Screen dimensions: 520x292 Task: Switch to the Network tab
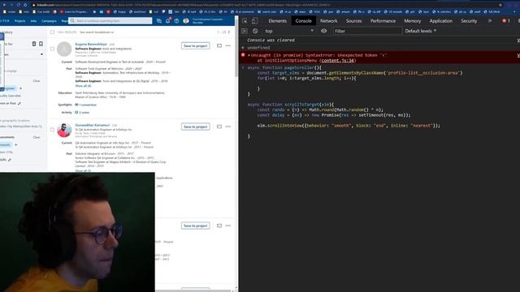[328, 21]
